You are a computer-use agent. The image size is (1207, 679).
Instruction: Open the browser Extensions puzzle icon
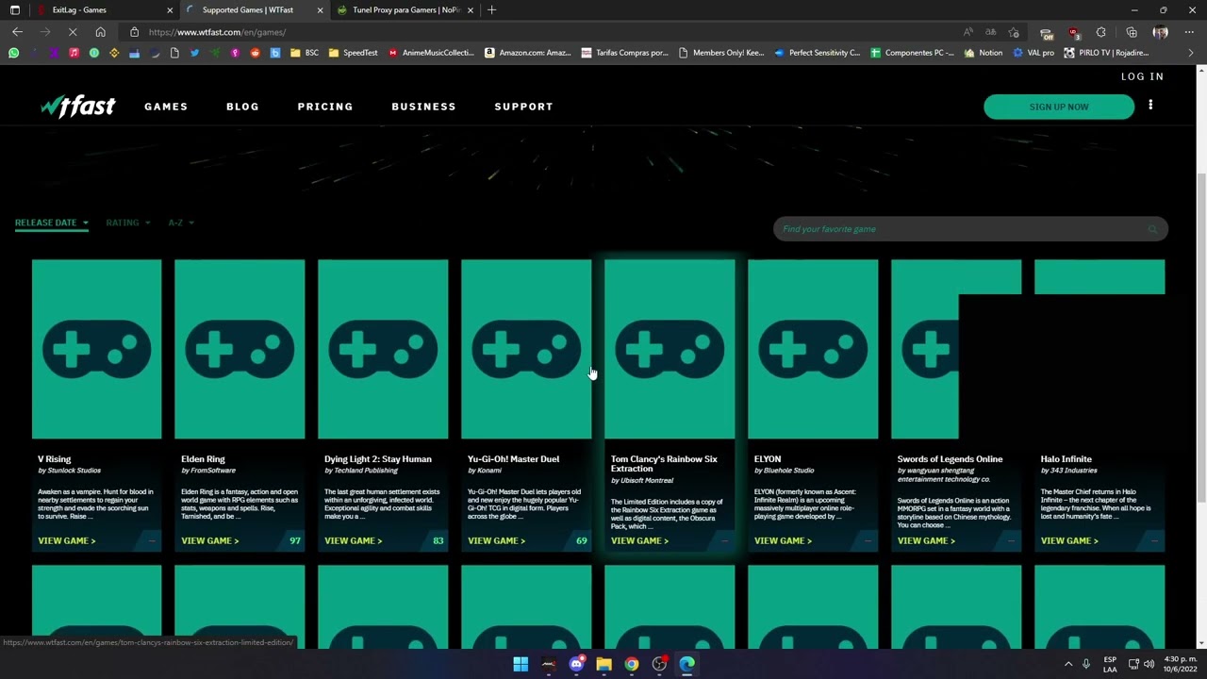coord(1100,32)
